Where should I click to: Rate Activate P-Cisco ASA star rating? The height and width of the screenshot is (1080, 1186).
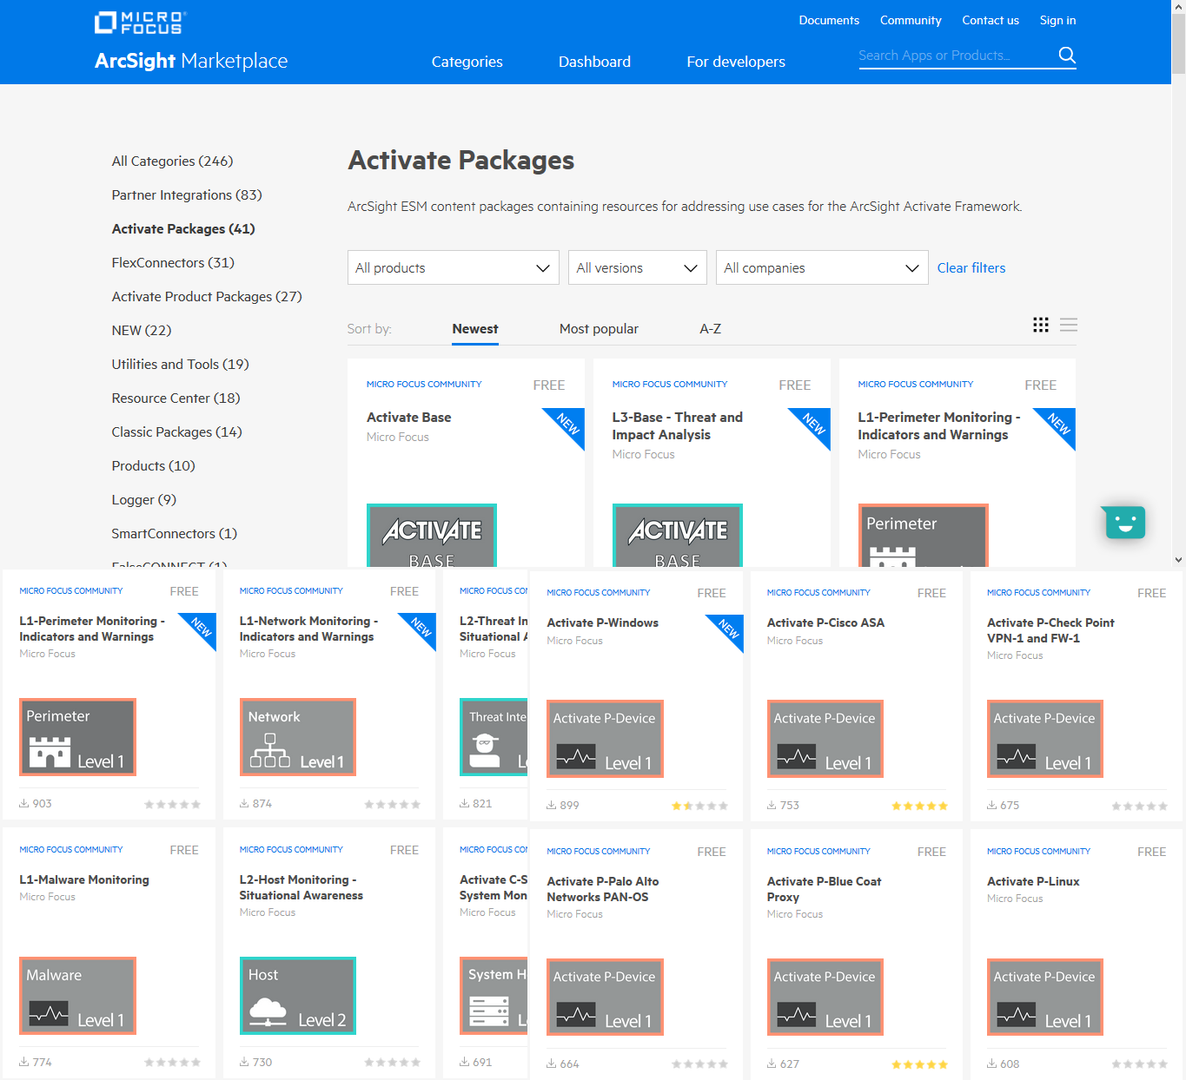click(x=919, y=806)
